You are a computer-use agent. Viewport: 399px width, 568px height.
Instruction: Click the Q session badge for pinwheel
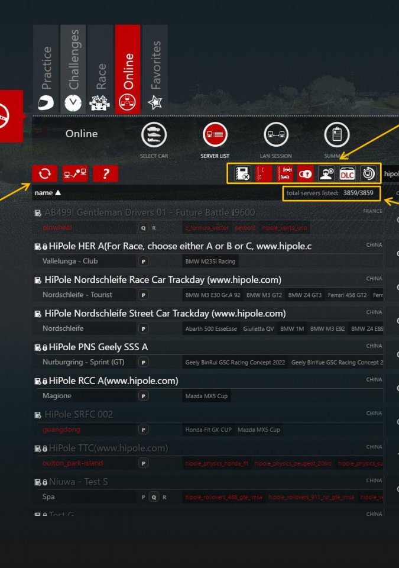[x=144, y=228]
